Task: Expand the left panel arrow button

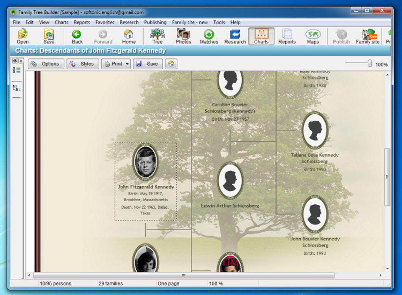Action: pos(21,61)
